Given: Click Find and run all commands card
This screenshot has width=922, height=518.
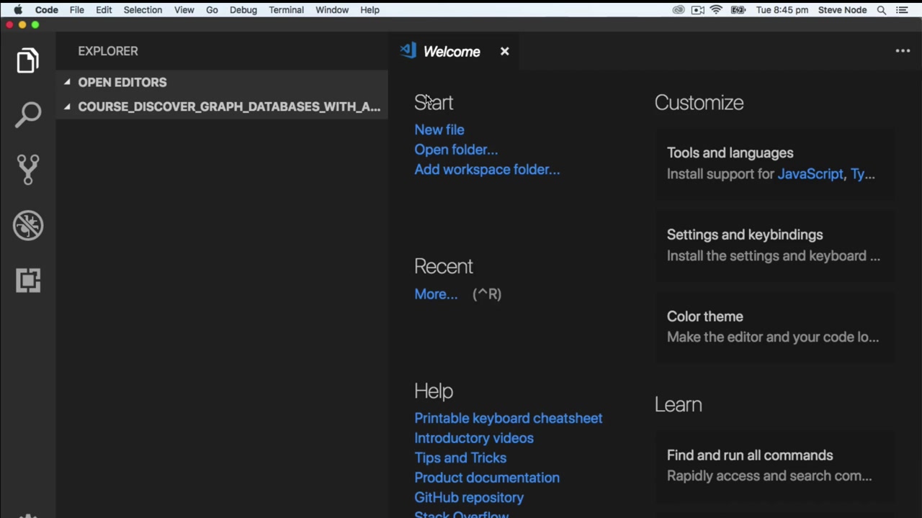Looking at the screenshot, I should coord(774,465).
